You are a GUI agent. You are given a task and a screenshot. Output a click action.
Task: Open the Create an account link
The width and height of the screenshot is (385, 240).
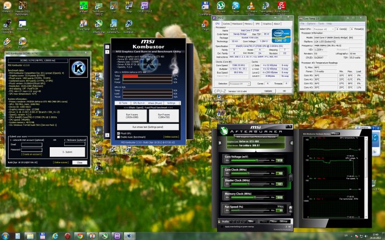click(32, 154)
